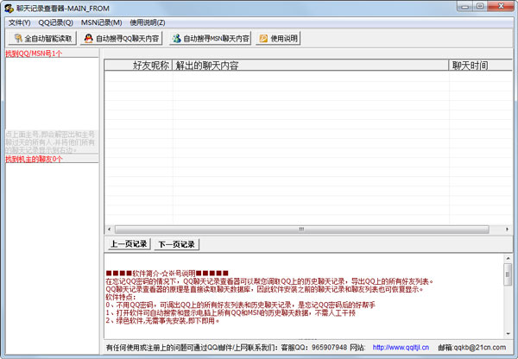Open the 使用说明(Z) menu
Image resolution: width=518 pixels, height=359 pixels.
tap(148, 22)
